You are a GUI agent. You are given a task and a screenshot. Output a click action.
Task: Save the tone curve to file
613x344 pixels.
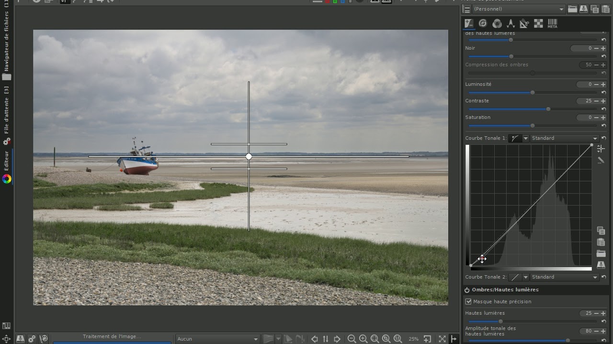pyautogui.click(x=601, y=265)
